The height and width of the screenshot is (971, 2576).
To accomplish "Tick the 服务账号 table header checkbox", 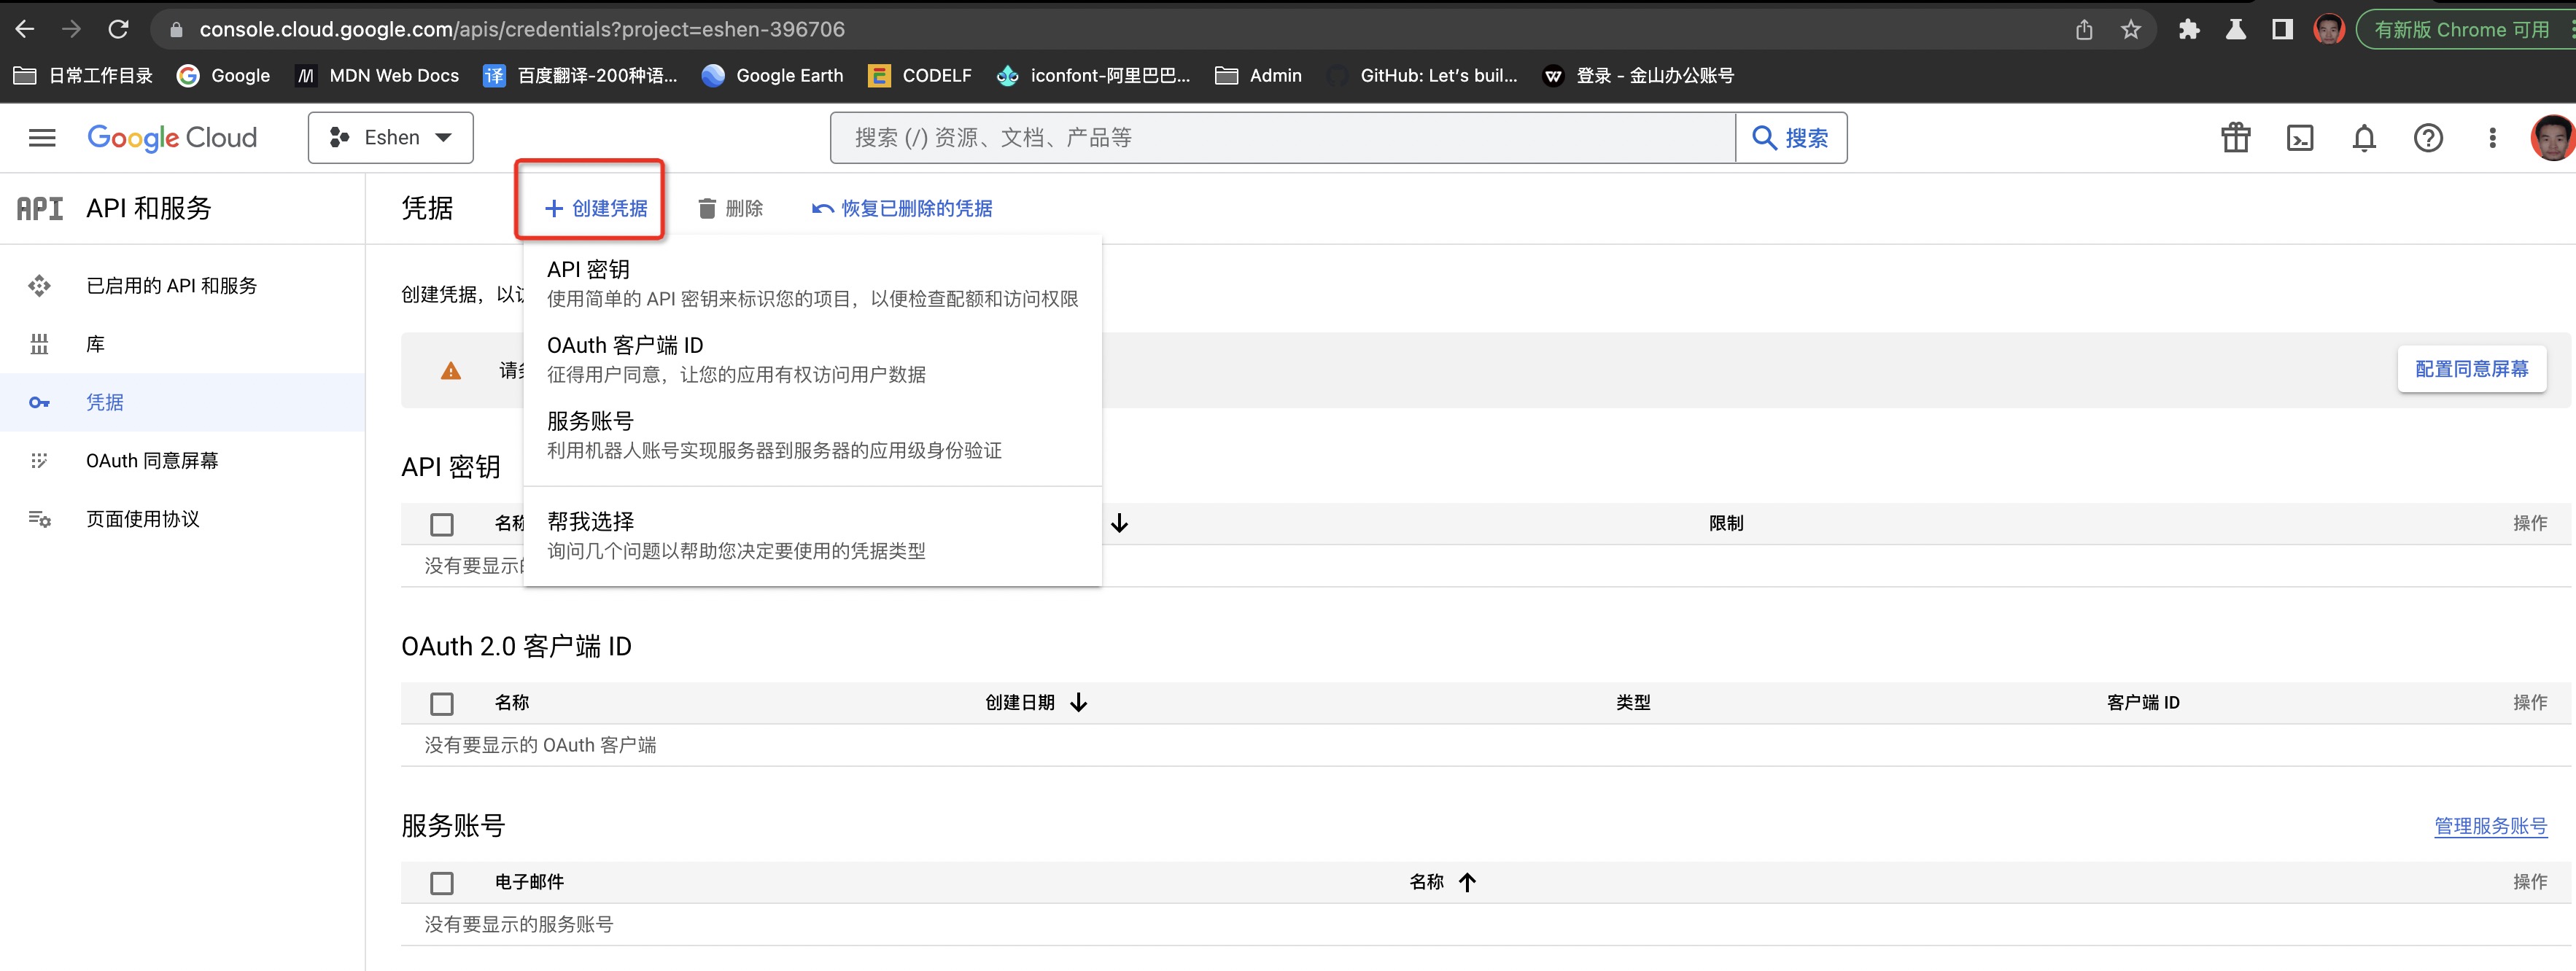I will click(442, 883).
